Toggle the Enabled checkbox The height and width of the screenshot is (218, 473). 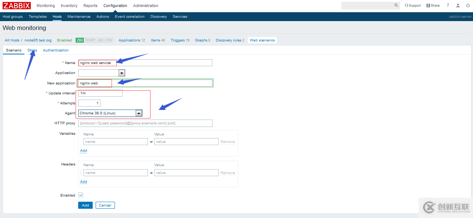[81, 195]
